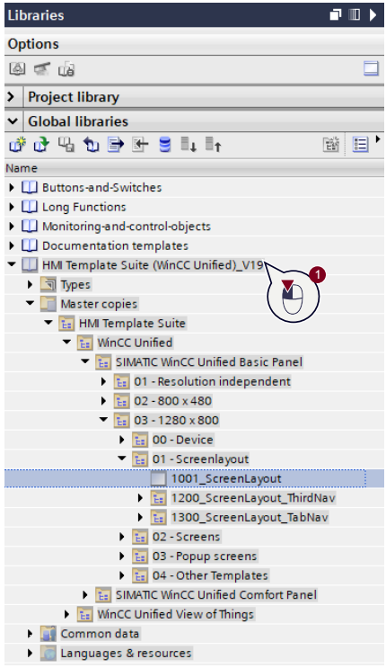
Task: Select the WinCC Unified folder
Action: pyautogui.click(x=135, y=343)
